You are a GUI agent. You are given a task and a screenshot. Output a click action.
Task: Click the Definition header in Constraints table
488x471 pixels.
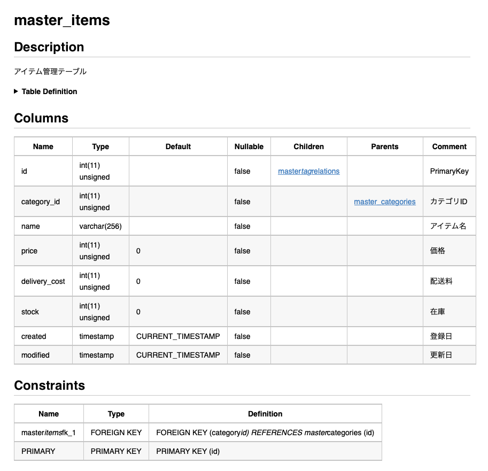click(x=265, y=414)
